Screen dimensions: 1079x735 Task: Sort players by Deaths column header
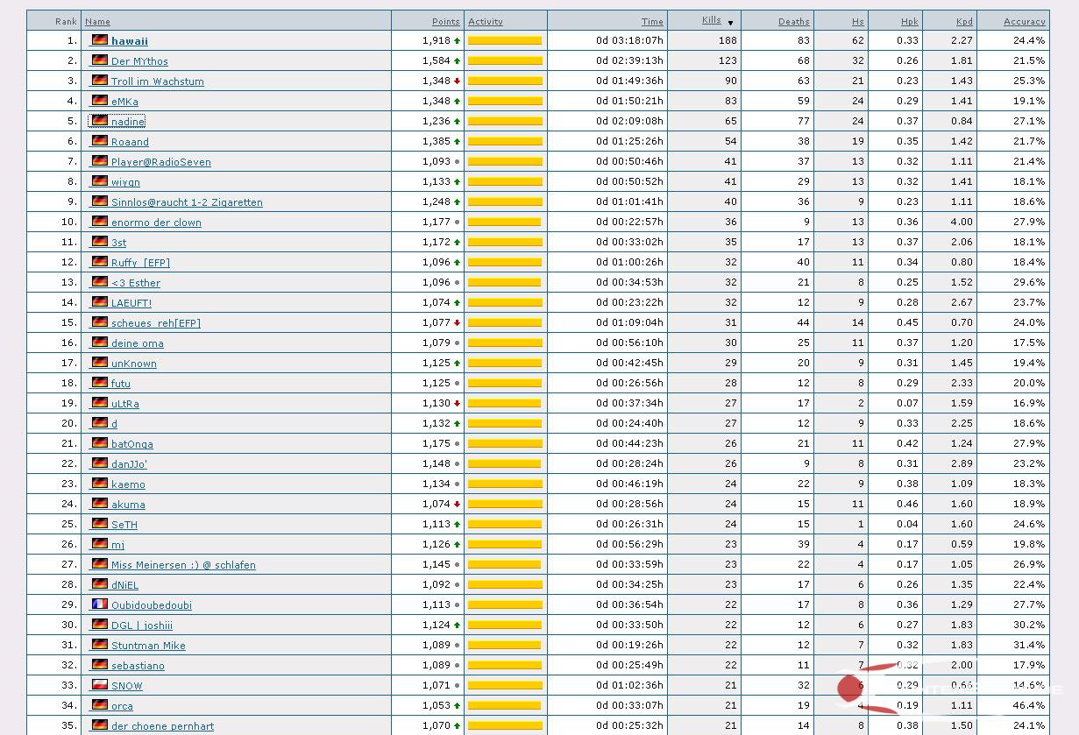(793, 21)
